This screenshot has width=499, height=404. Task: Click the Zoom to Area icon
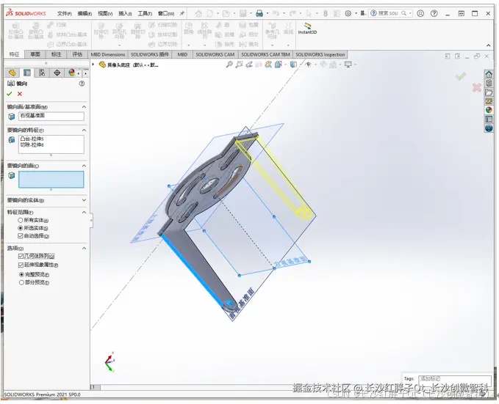coord(239,65)
